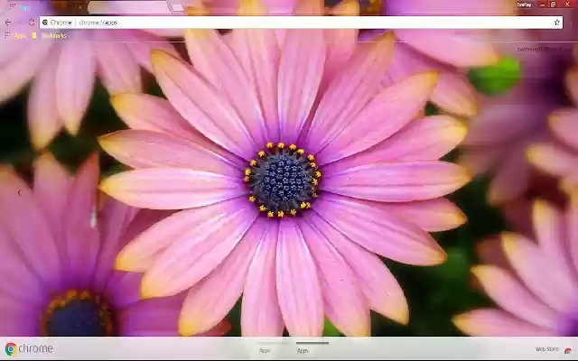Screen dimensions: 578x361
Task: Switch to second Apps page in footer
Action: (x=303, y=350)
